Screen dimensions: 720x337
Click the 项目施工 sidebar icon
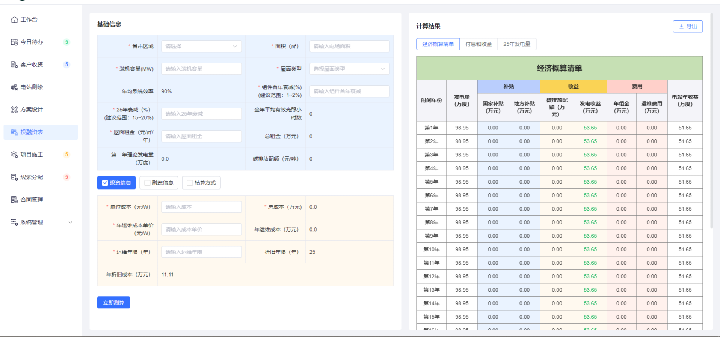point(14,155)
